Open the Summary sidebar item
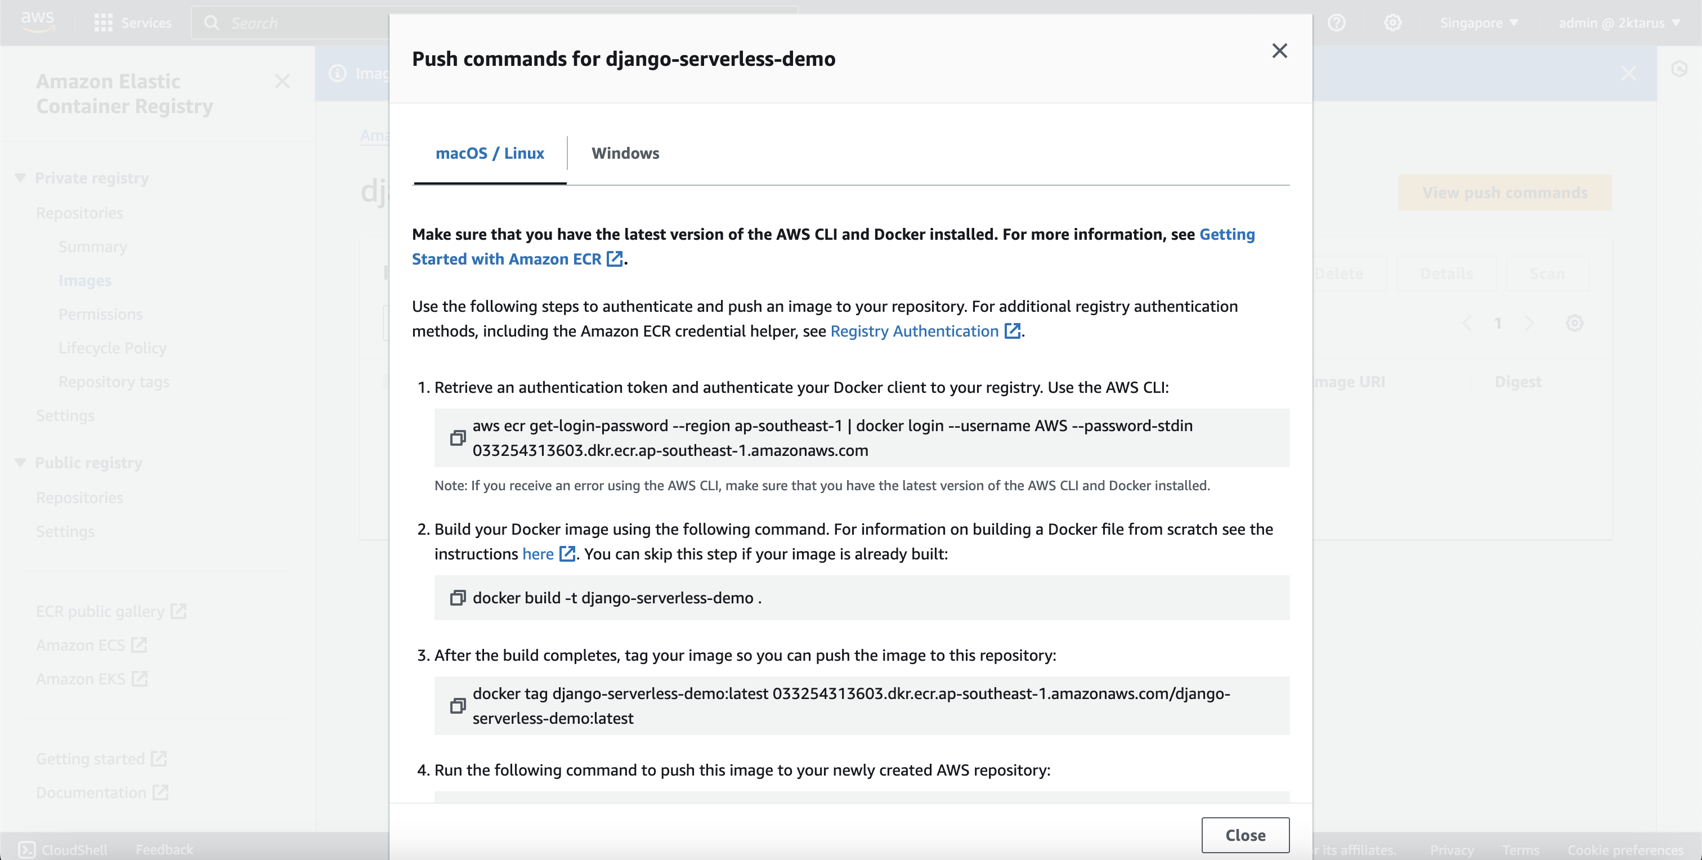Screen dimensions: 1702x860 point(92,247)
